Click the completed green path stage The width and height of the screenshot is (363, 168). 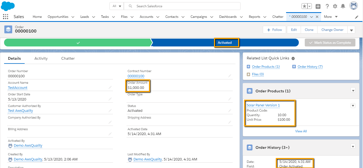point(78,43)
